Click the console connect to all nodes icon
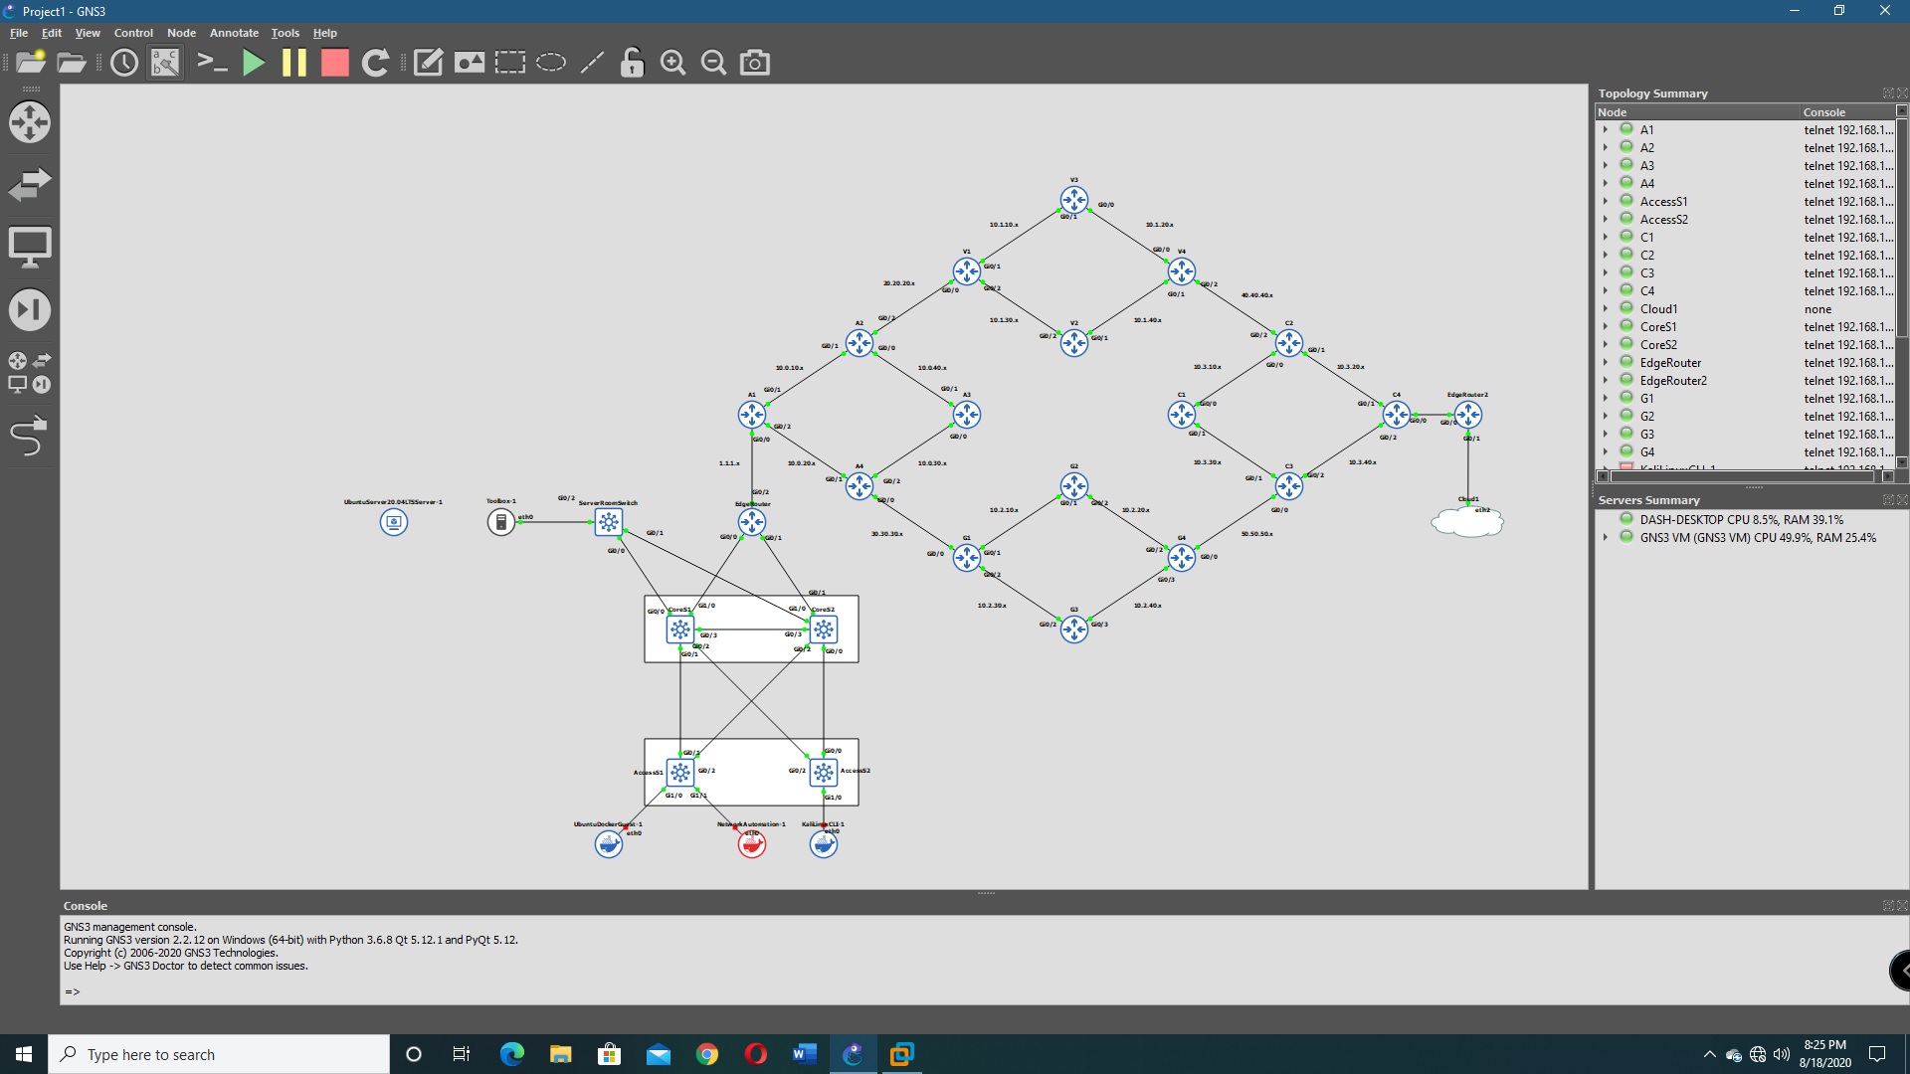 (212, 63)
